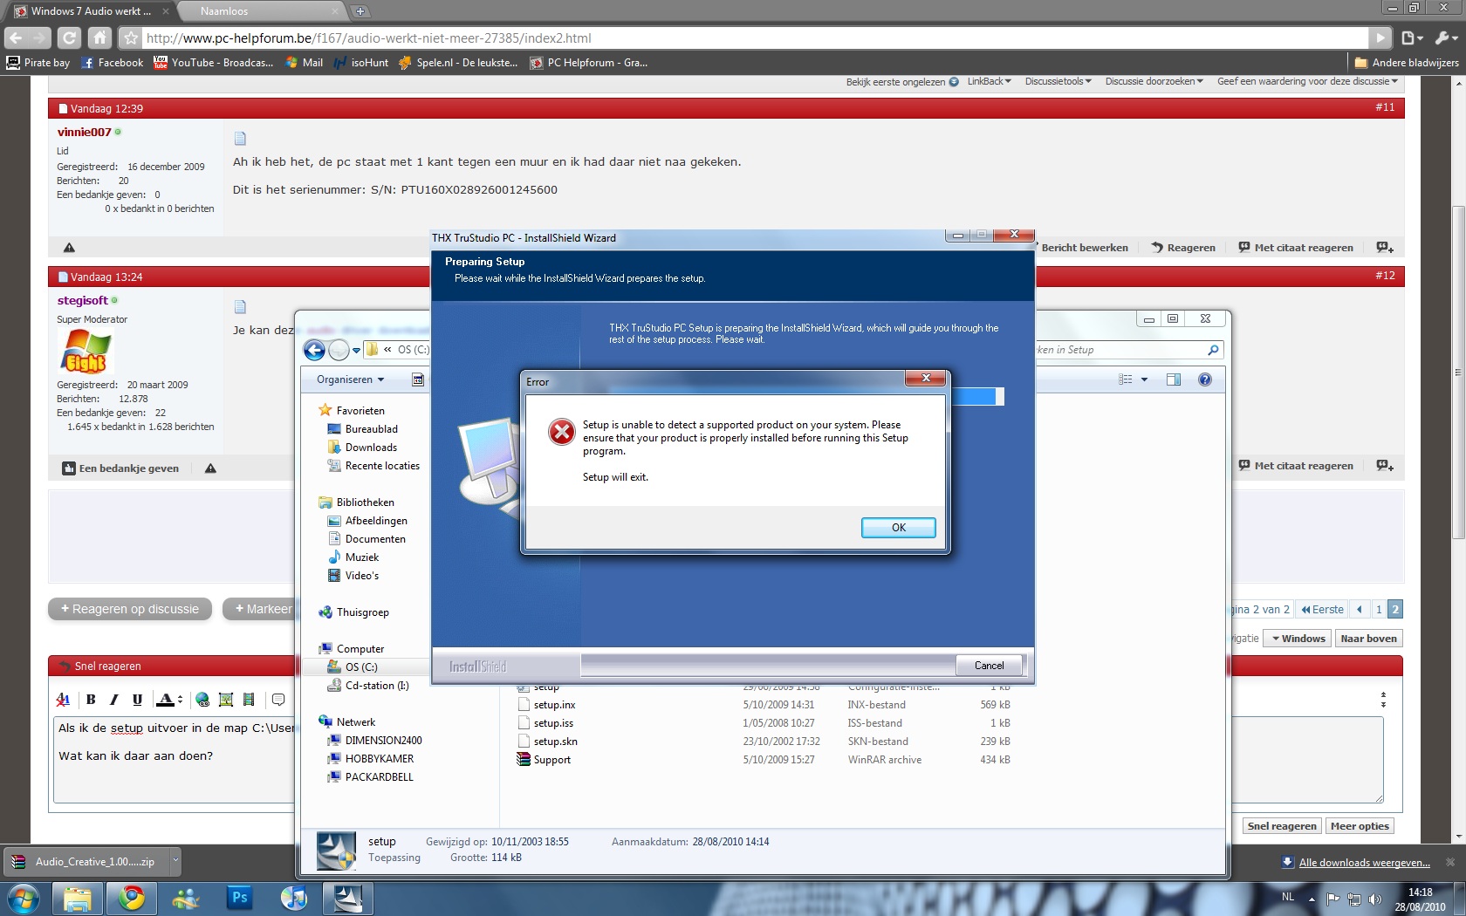Bookmark this page with star icon
The height and width of the screenshot is (916, 1466).
click(130, 38)
